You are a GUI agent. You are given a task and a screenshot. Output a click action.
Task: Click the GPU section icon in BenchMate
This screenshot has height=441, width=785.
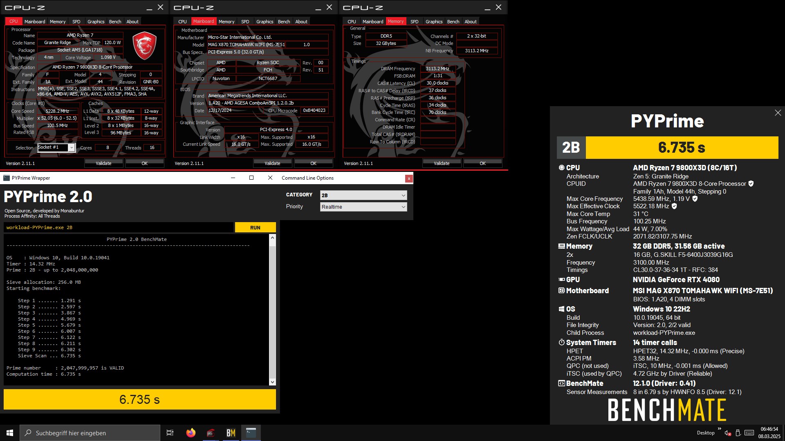pos(561,280)
